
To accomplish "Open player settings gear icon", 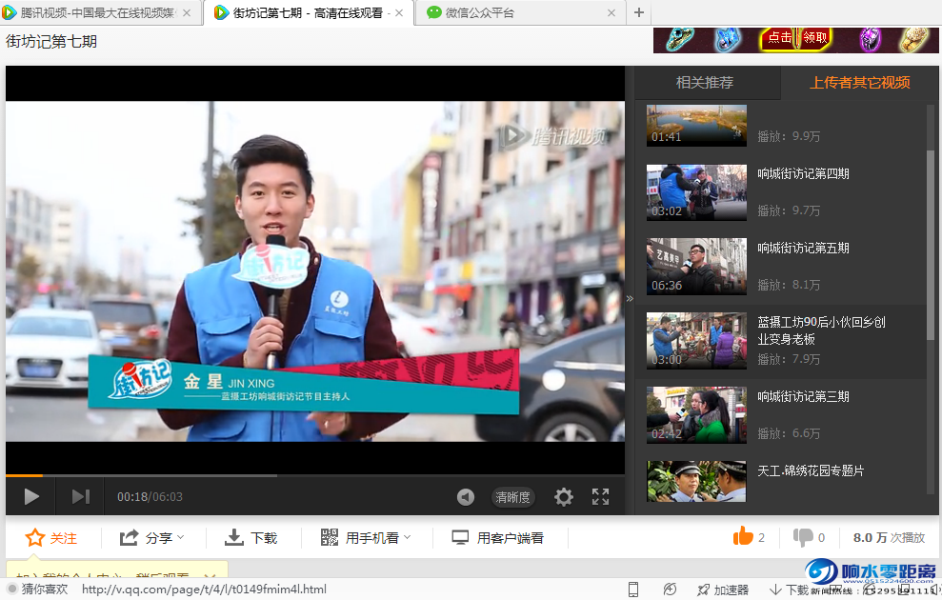I will click(x=564, y=497).
